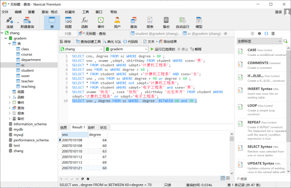Screen dimensions: 291x188
Task: Open Query Builder (查询创建工具)
Action: click(88, 42)
